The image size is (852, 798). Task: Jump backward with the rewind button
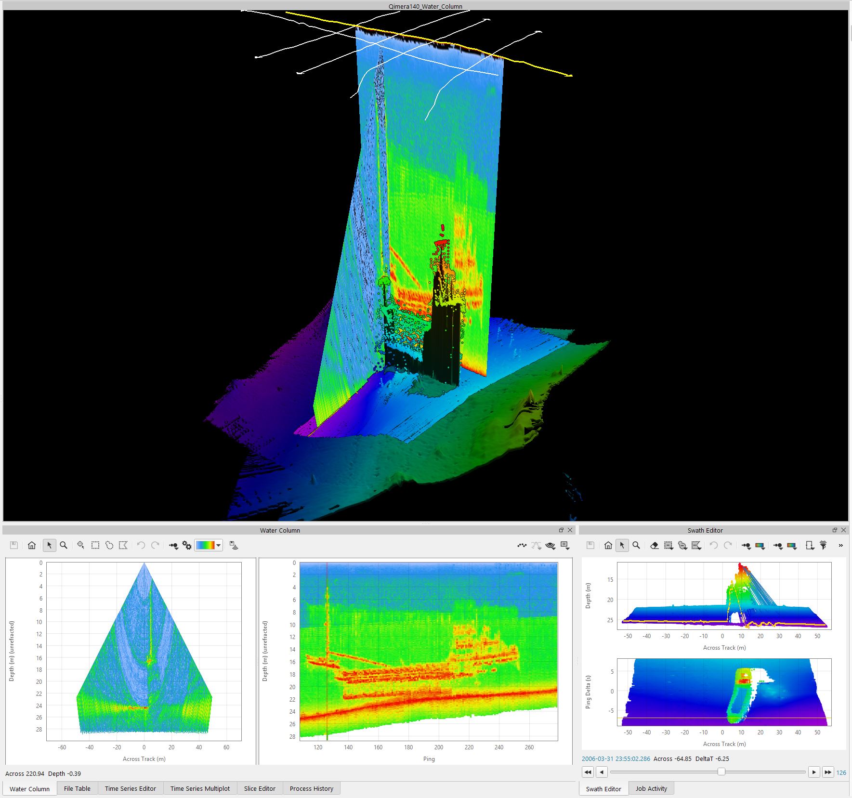[x=588, y=772]
